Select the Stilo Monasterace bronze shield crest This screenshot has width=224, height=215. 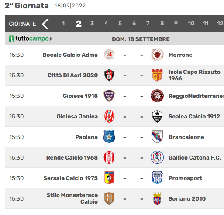(109, 198)
